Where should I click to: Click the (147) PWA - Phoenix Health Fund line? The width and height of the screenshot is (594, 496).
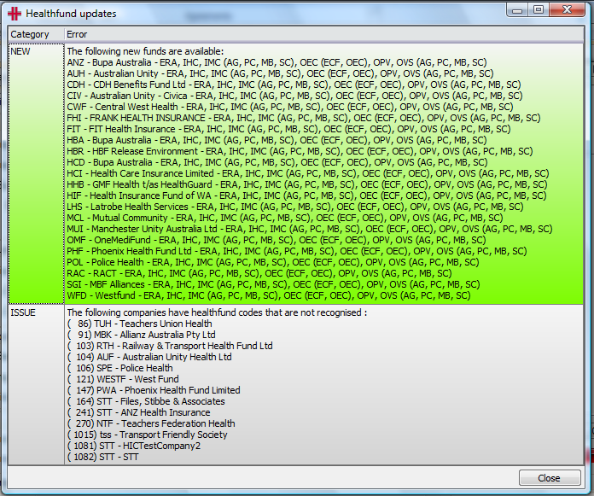click(154, 390)
